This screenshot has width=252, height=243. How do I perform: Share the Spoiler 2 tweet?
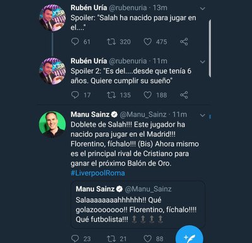click(184, 95)
